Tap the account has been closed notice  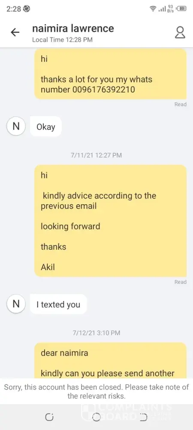pyautogui.click(x=96, y=391)
